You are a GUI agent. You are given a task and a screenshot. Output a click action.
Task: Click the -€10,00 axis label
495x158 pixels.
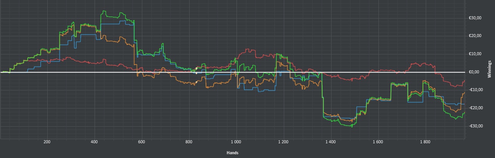[475, 90]
